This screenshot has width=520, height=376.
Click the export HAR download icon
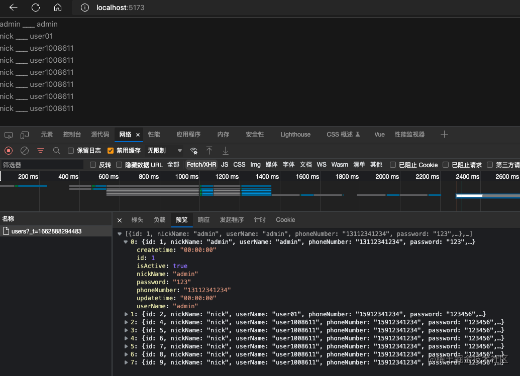(226, 151)
